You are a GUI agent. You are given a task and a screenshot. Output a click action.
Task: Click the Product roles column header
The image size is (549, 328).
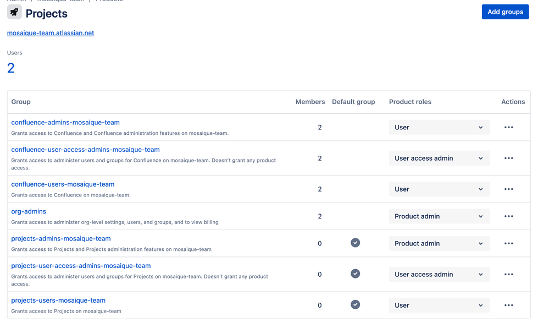(410, 102)
